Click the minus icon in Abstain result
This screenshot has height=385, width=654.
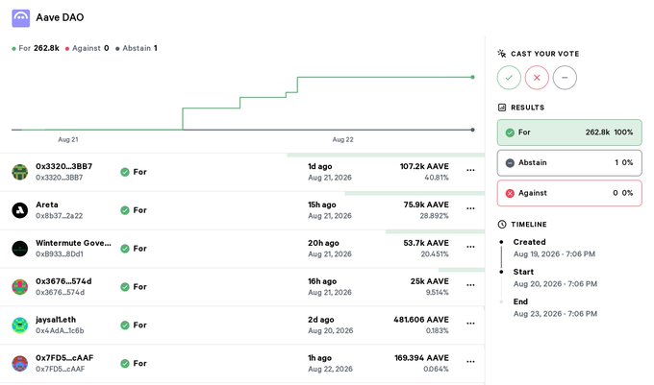[x=510, y=163]
